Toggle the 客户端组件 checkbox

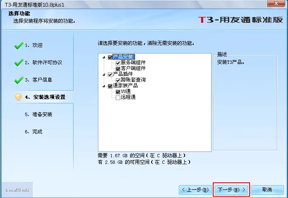pos(118,69)
